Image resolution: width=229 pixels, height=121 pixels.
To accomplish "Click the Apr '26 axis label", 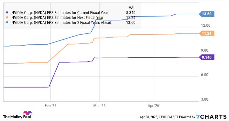I will tap(153, 106).
